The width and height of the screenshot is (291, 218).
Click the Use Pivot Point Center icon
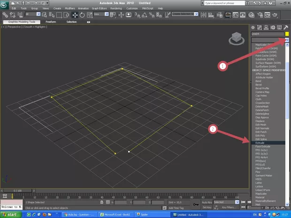pyautogui.click(x=113, y=15)
